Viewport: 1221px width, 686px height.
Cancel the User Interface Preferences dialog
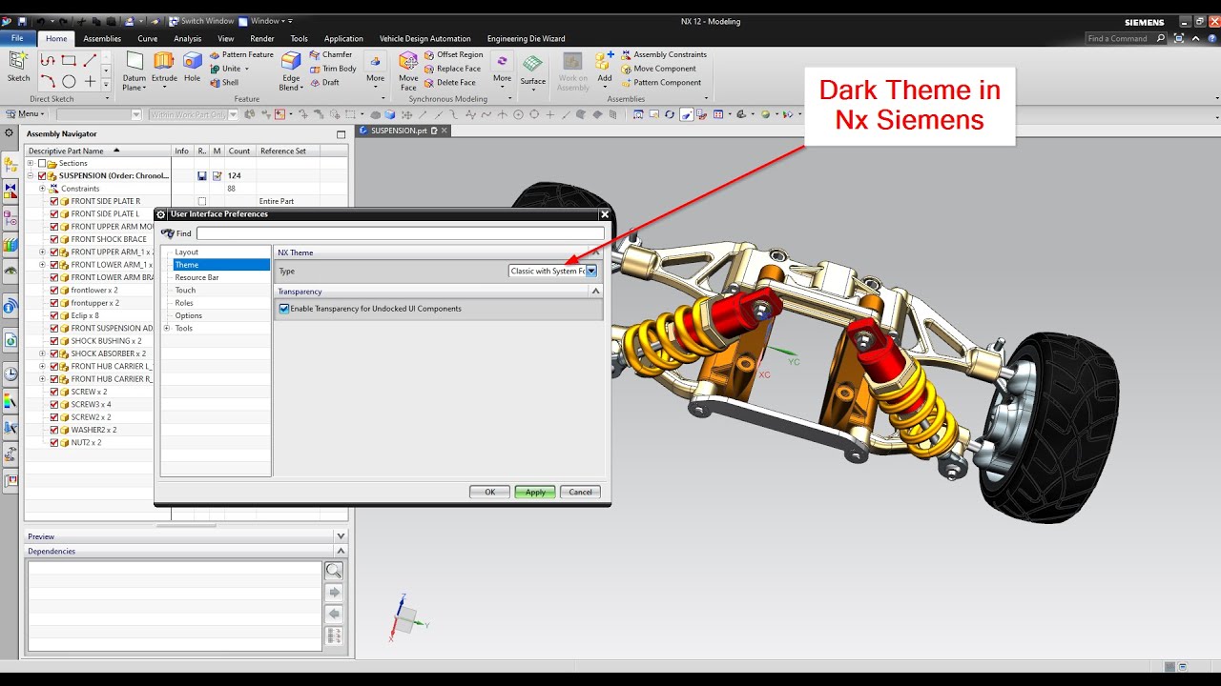tap(581, 492)
